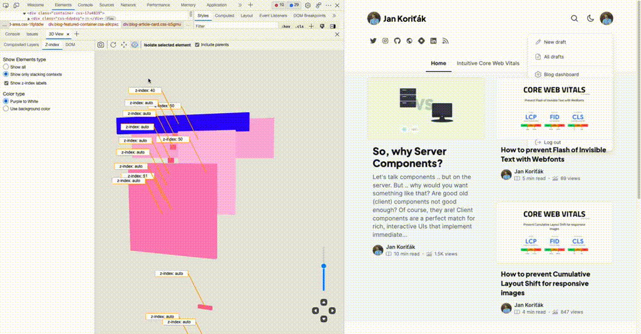The width and height of the screenshot is (641, 334).
Task: Expand more DevTools tabs chevron
Action: [x=240, y=5]
